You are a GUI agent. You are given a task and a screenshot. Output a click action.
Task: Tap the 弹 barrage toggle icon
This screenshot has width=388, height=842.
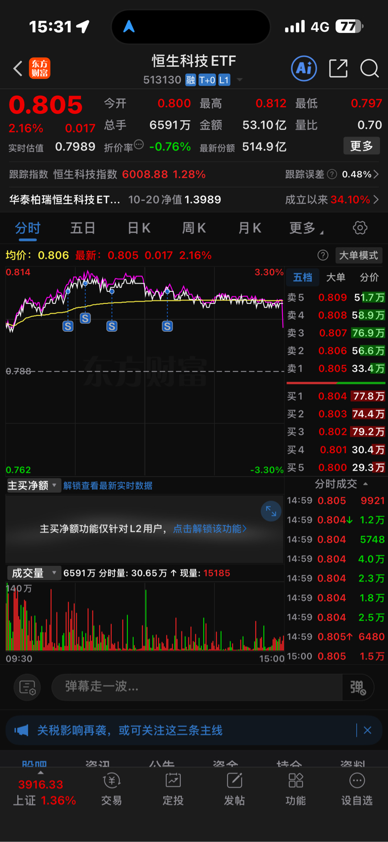tap(358, 687)
